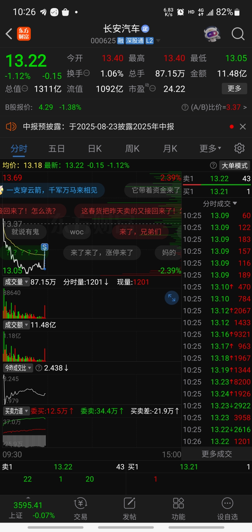Screen dimensions: 252x532
Task: Open 发帖 post icon in bottom bar
Action: click(x=129, y=509)
